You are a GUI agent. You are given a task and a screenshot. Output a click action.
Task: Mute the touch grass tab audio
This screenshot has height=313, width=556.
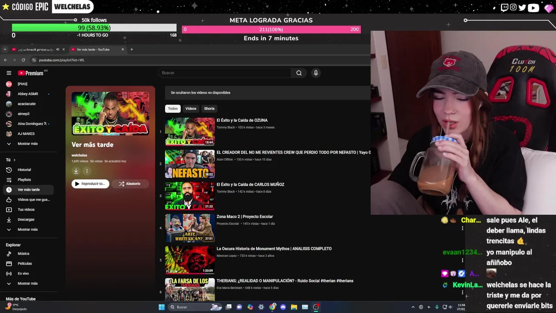point(58,49)
